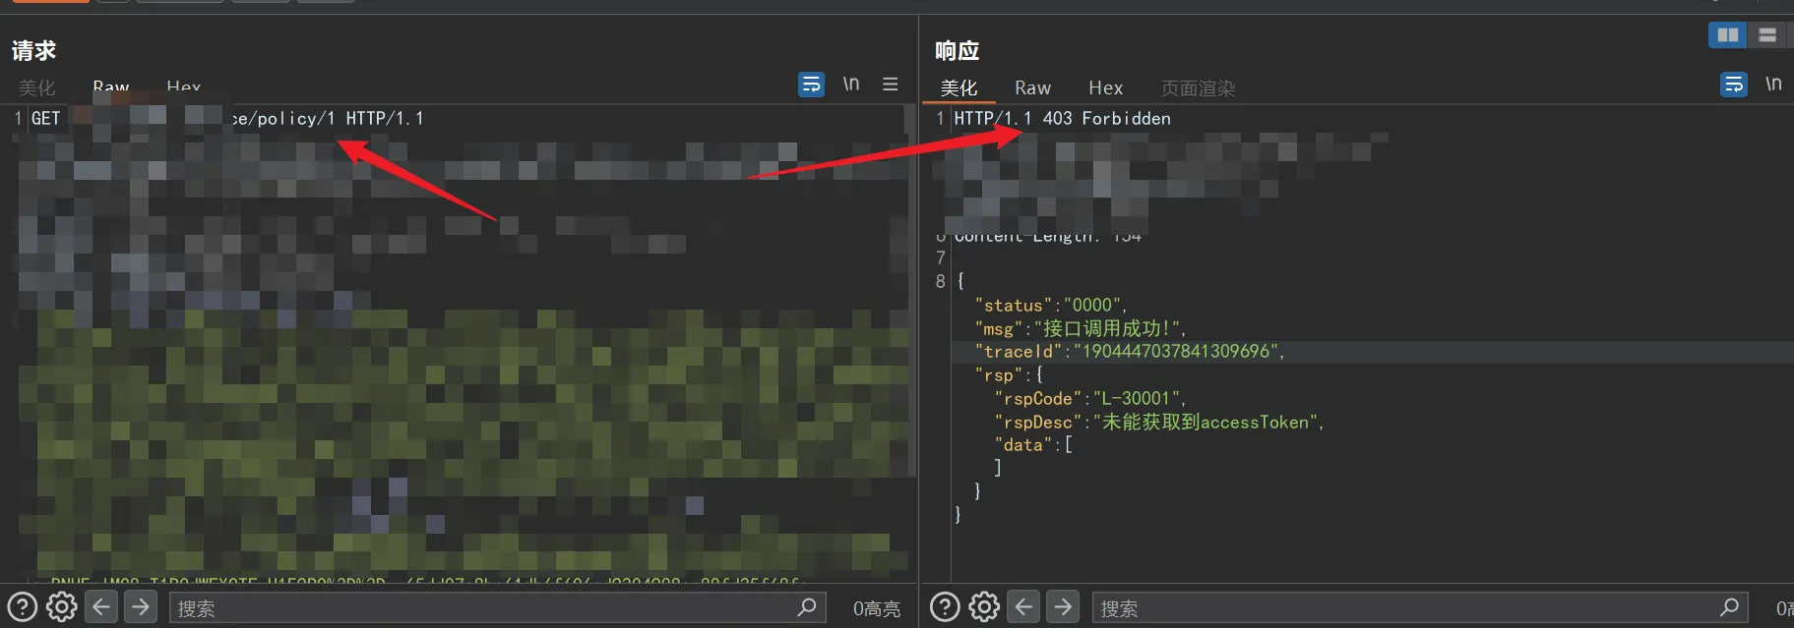1794x628 pixels.
Task: Select the Hex tab in the response panel
Action: (x=1106, y=87)
